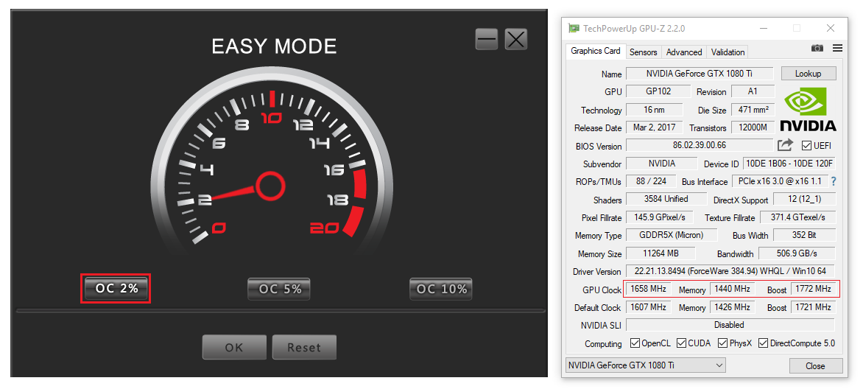Select the OC 2% preset

click(116, 288)
